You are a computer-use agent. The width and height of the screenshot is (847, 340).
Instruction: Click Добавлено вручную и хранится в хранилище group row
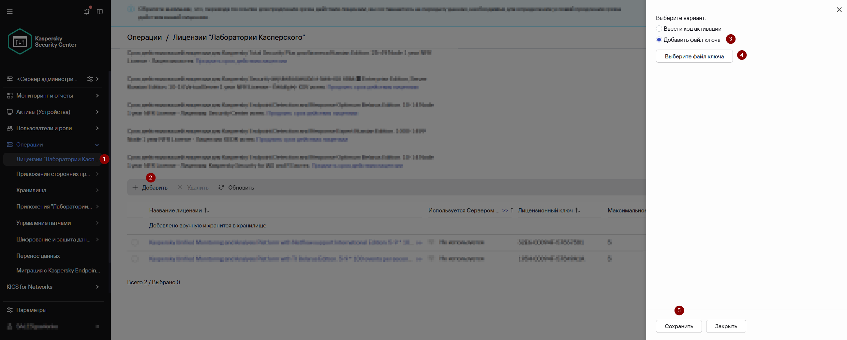(208, 225)
